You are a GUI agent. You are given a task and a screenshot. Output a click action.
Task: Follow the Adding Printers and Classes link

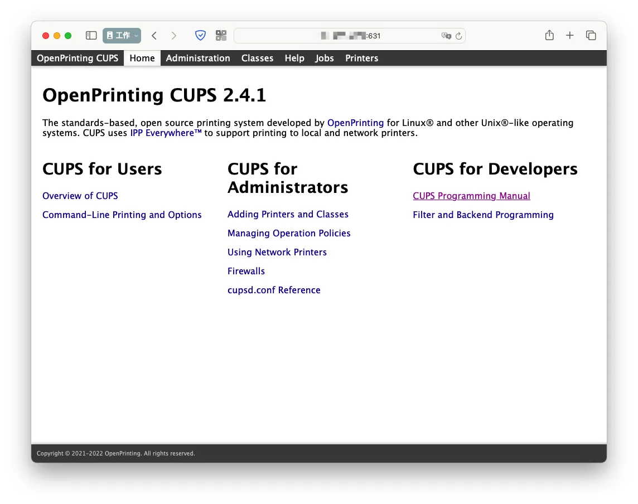point(288,214)
